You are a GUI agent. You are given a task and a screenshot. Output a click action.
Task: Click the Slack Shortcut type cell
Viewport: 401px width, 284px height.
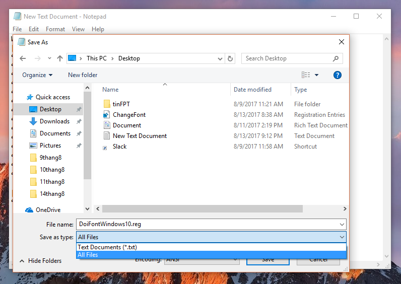coord(305,147)
